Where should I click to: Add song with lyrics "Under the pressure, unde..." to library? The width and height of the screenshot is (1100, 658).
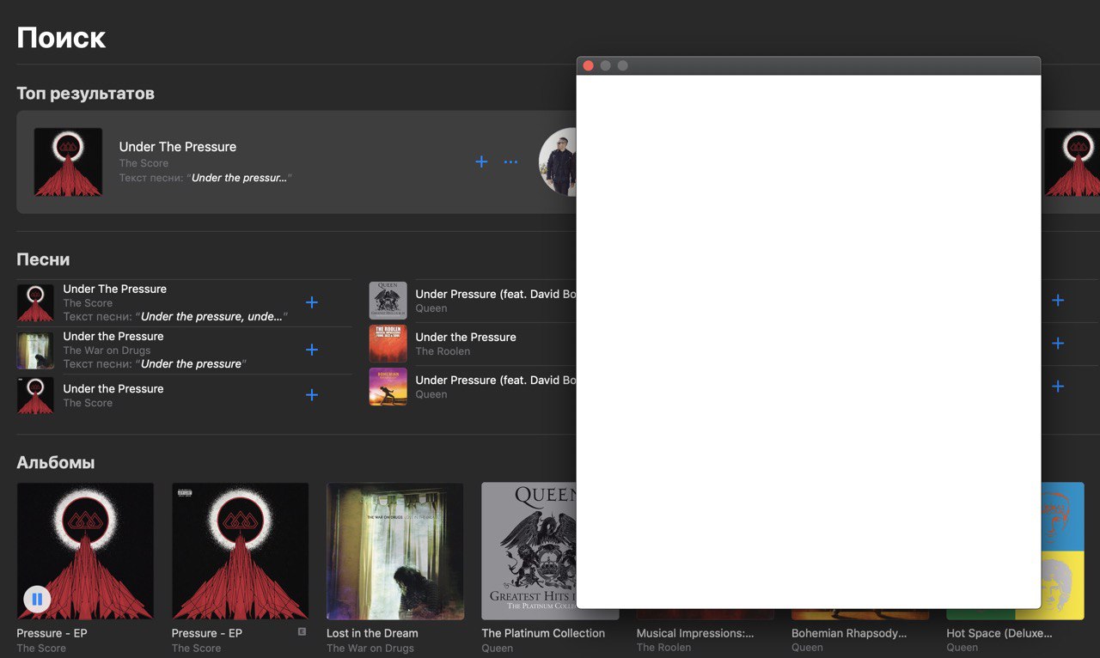pos(312,302)
